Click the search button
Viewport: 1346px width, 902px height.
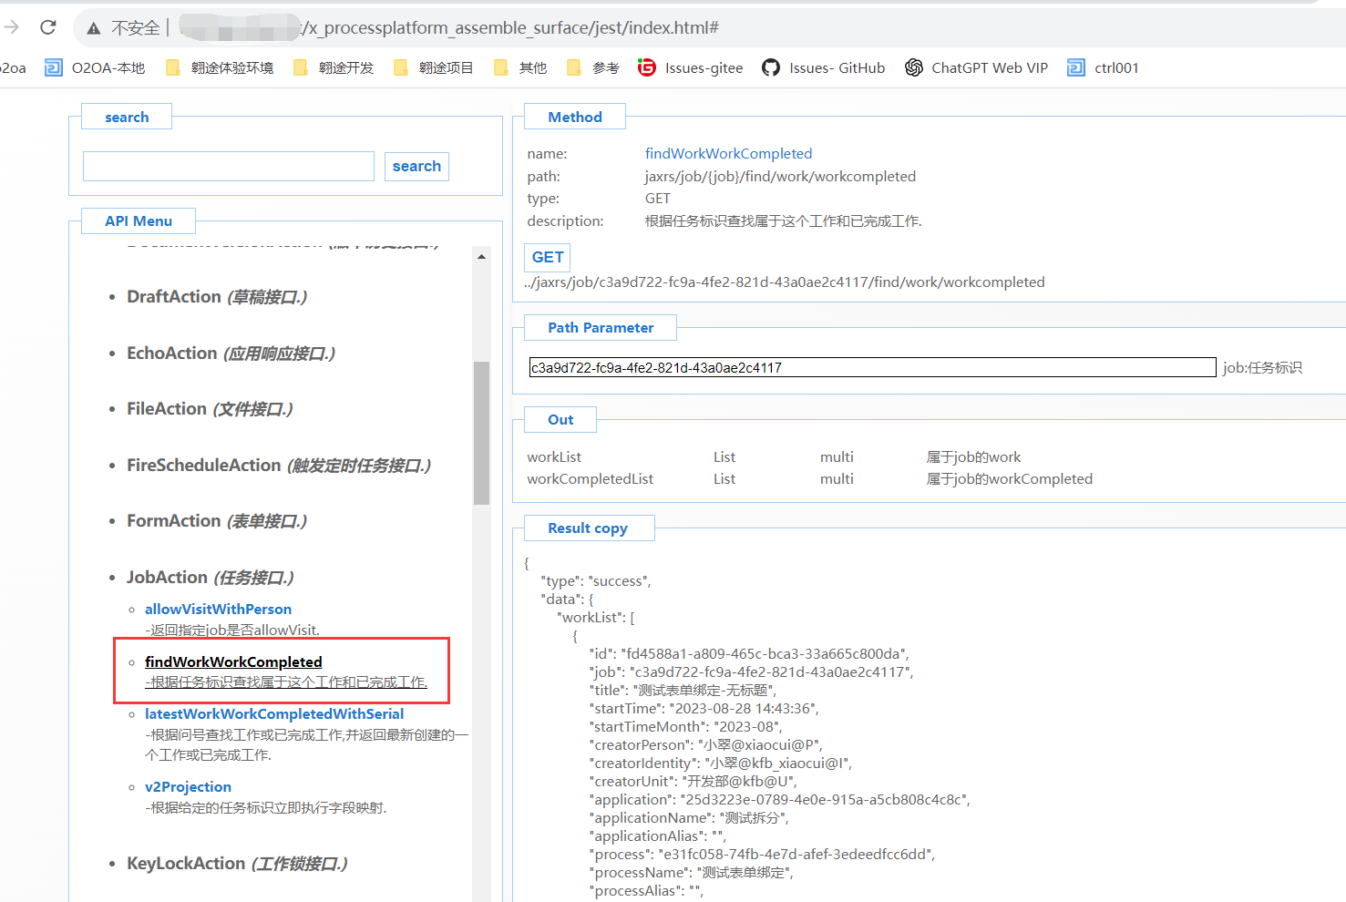pyautogui.click(x=416, y=167)
